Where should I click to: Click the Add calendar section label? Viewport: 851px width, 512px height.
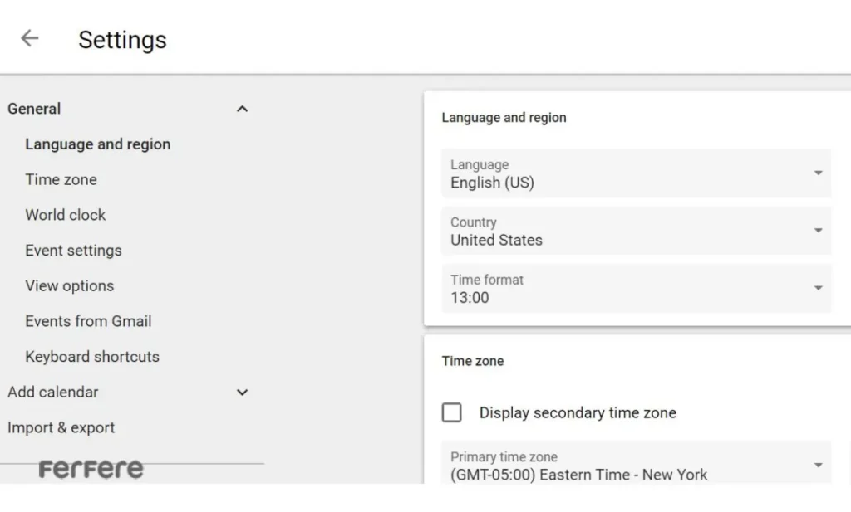pos(52,393)
